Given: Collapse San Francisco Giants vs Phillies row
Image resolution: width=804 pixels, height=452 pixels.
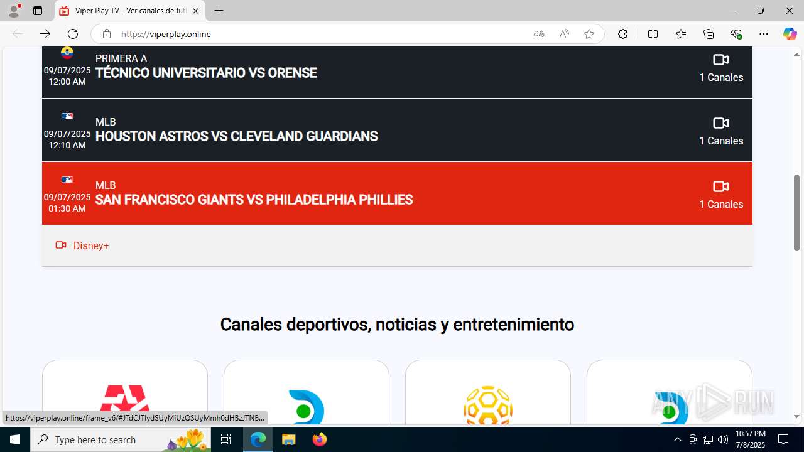Looking at the screenshot, I should coord(397,193).
